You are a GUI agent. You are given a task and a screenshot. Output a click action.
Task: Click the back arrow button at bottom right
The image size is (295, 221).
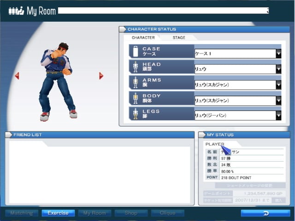click(265, 213)
